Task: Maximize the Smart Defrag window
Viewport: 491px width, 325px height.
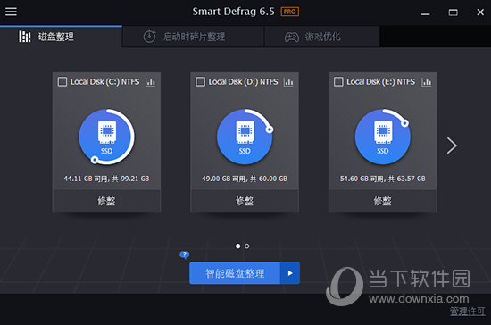Action: (x=453, y=12)
